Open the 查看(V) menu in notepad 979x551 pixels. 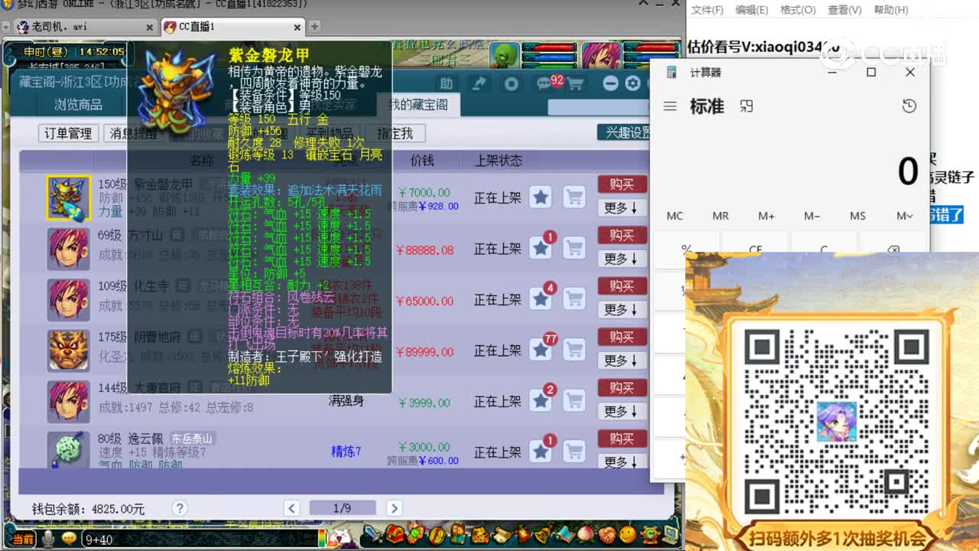coord(844,10)
